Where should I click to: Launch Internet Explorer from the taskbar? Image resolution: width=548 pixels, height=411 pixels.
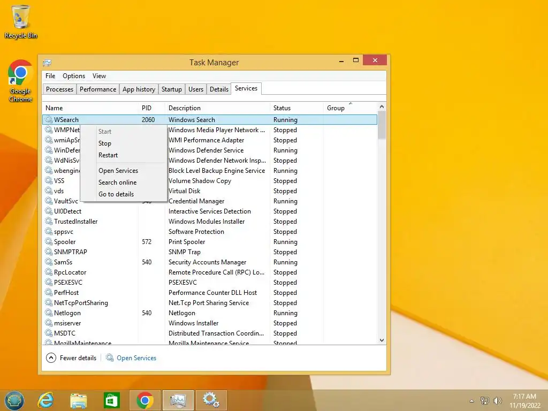click(46, 400)
